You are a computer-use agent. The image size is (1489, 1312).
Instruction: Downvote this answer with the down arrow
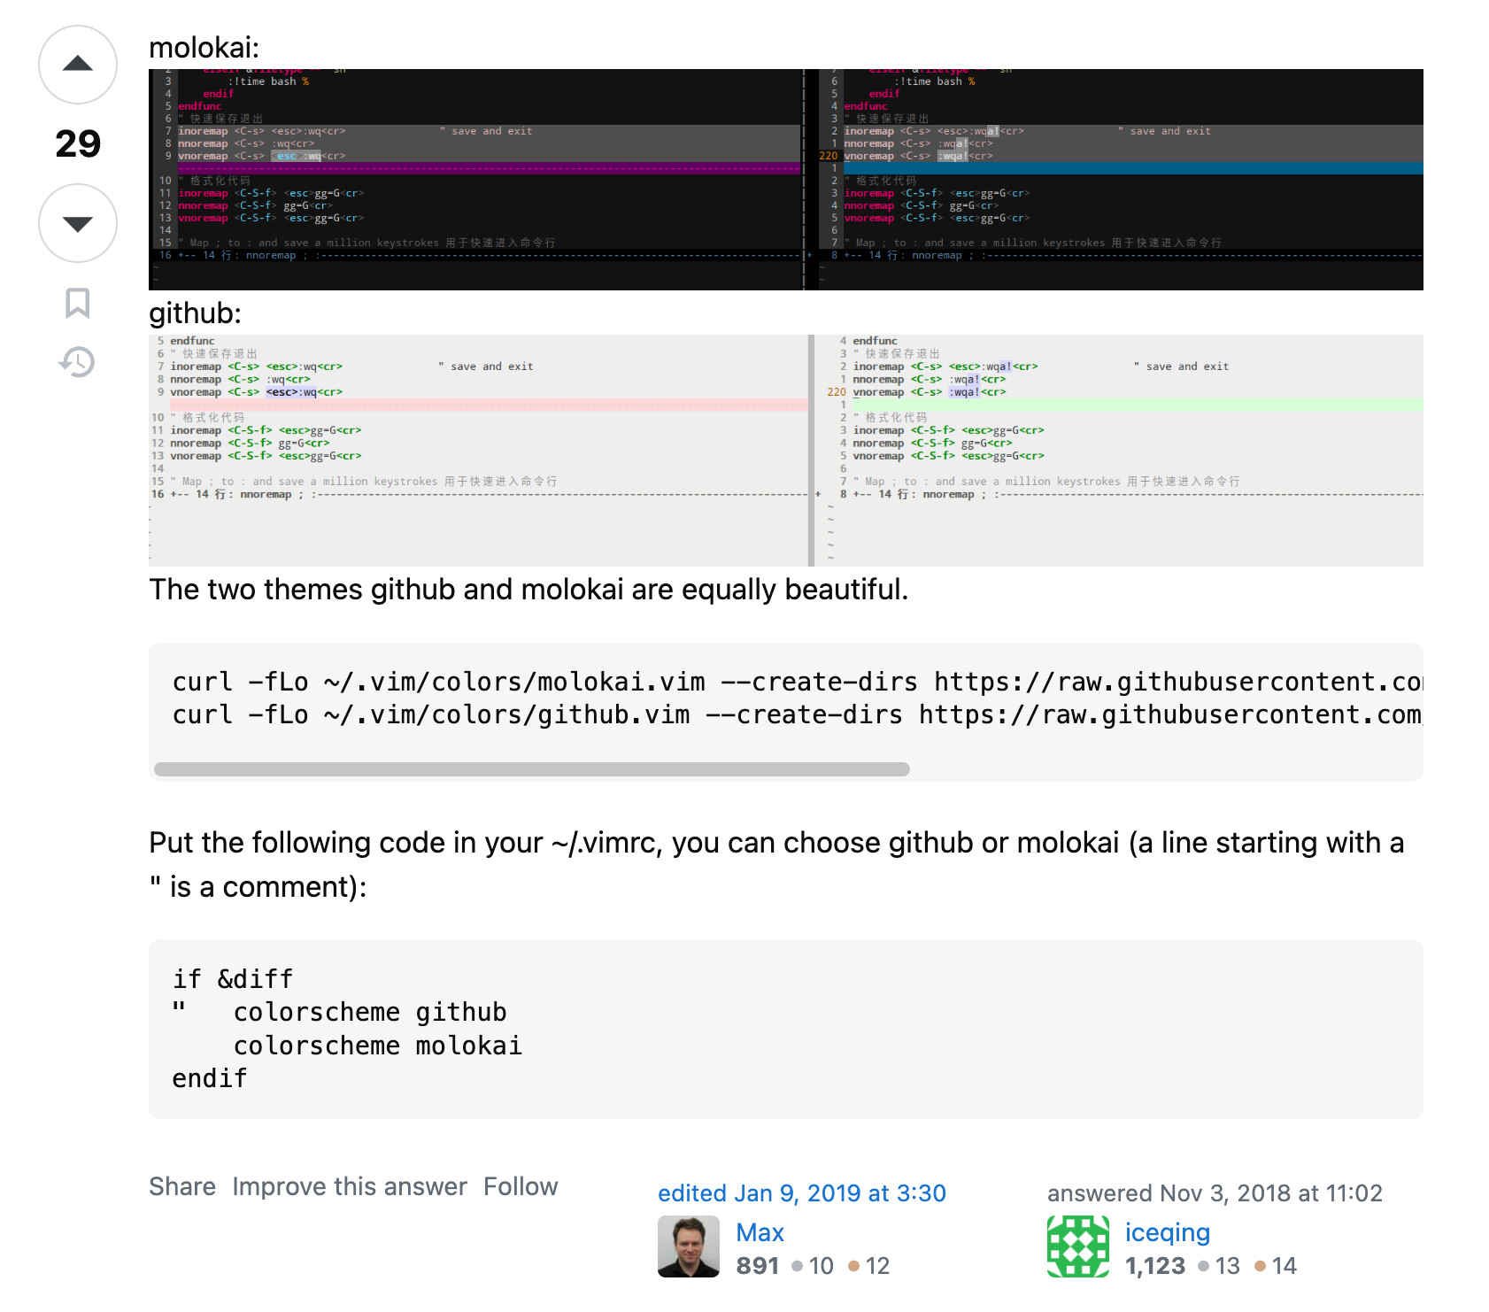click(78, 223)
